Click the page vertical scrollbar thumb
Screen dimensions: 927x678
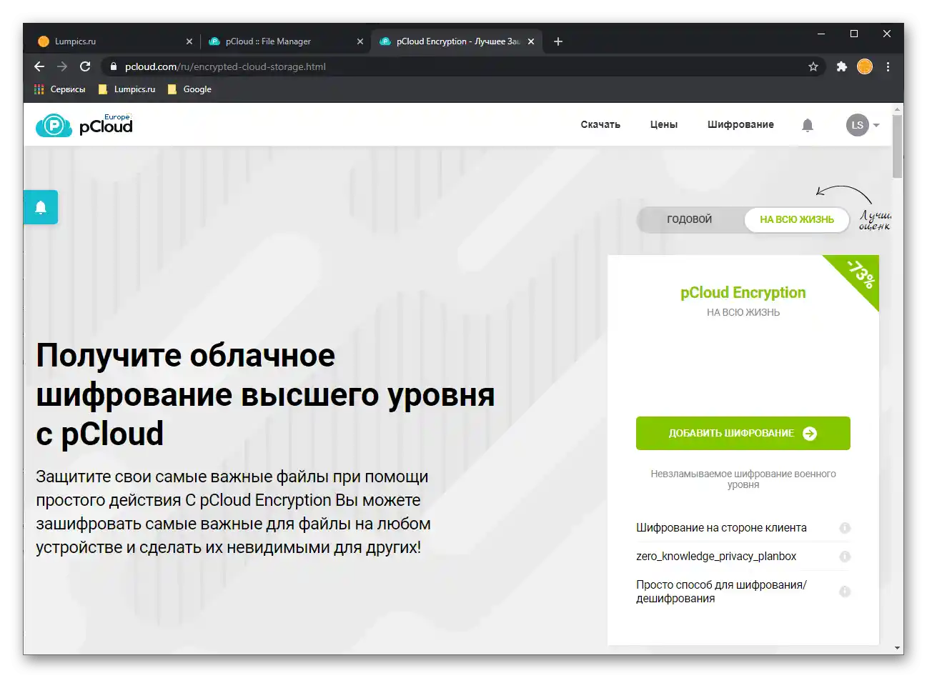click(898, 146)
